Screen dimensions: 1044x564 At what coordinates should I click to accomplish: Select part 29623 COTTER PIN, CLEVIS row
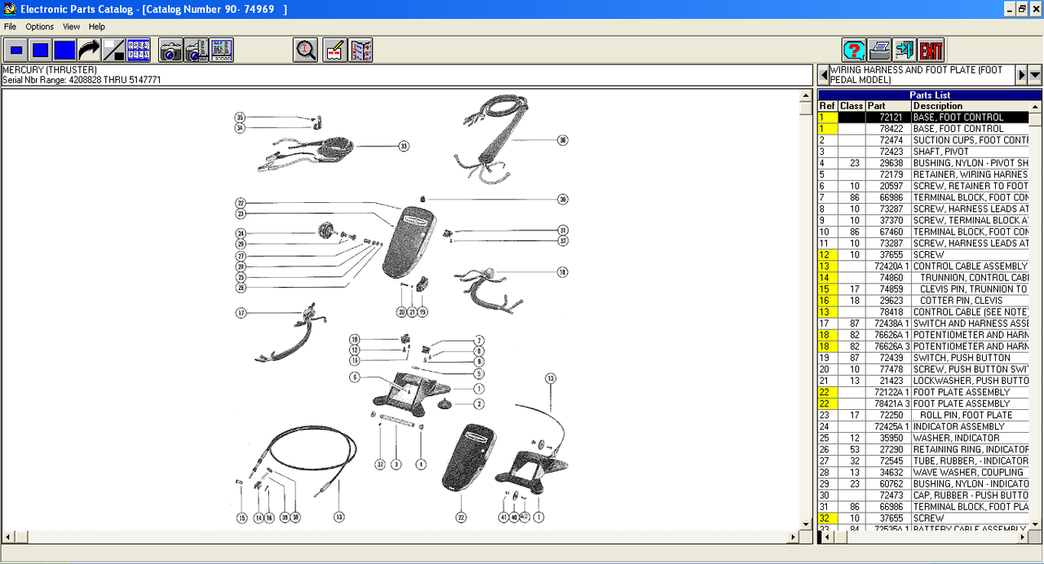point(923,300)
